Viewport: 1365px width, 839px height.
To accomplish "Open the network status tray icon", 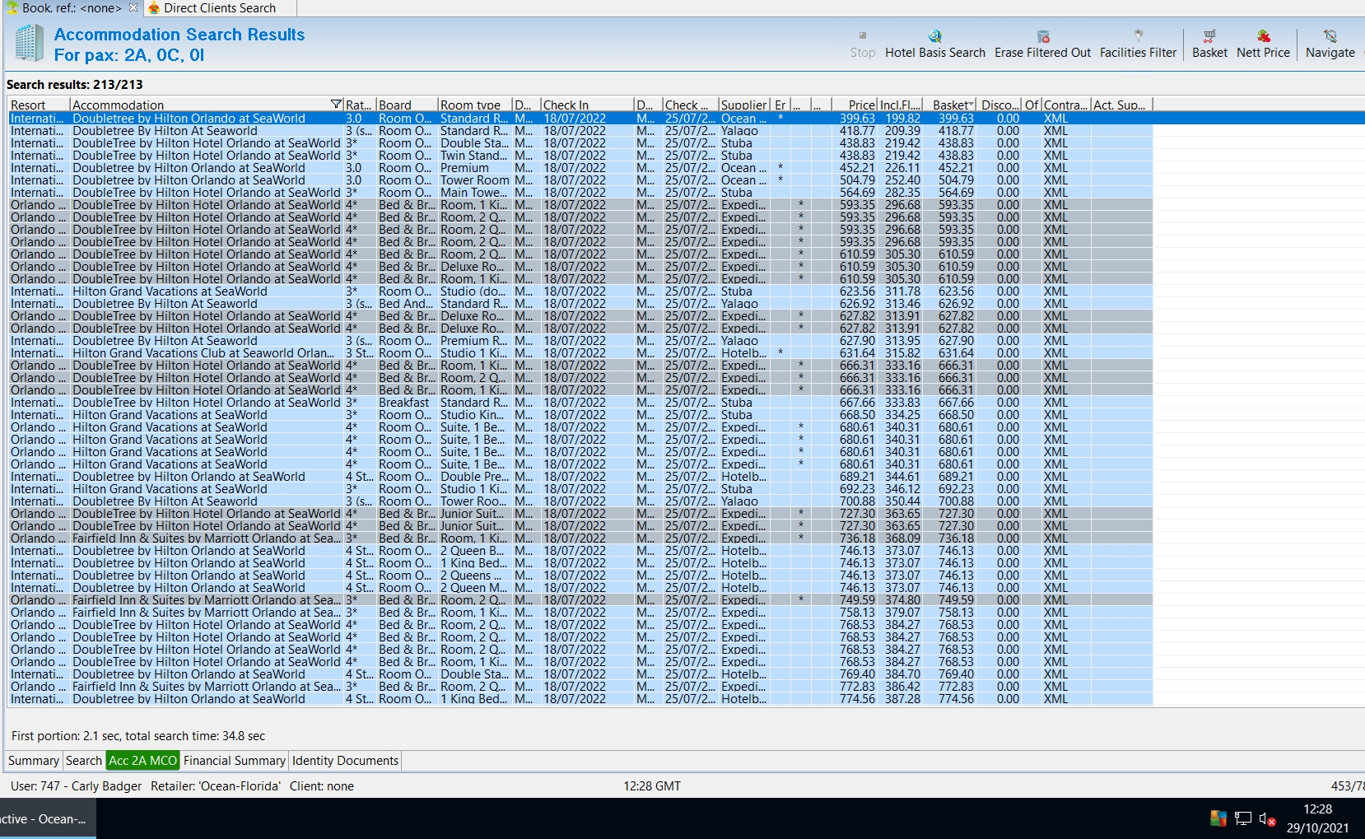I will (x=1243, y=818).
